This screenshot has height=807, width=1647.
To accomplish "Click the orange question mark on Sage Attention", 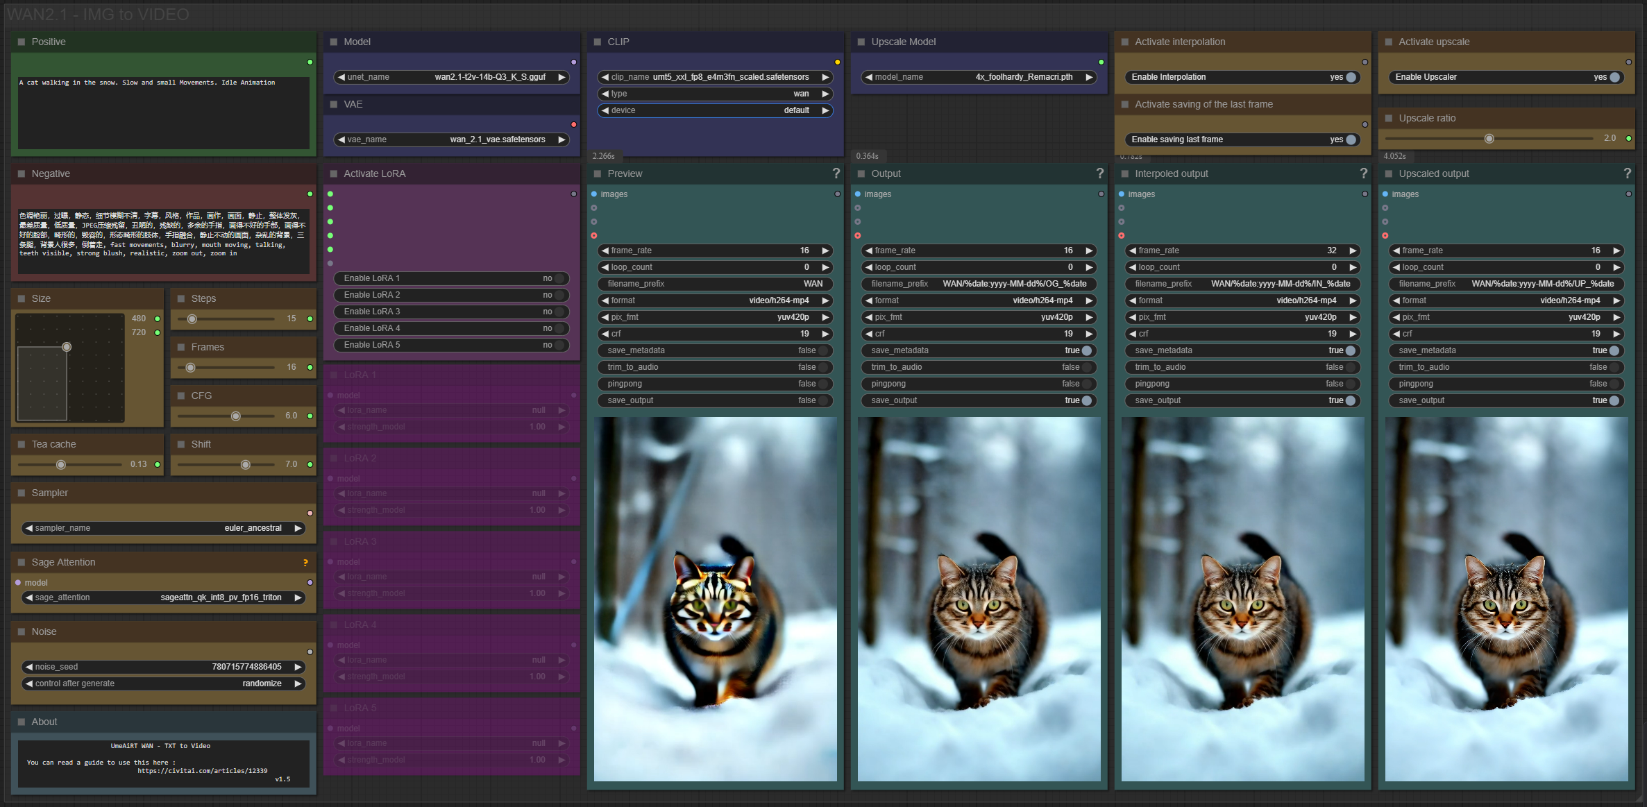I will [x=305, y=563].
